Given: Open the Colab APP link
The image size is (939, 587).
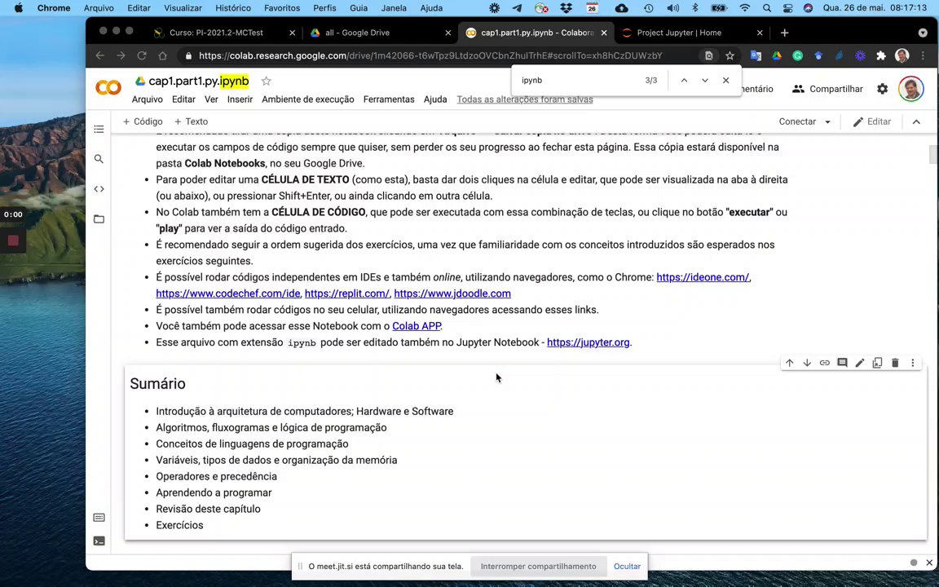Looking at the screenshot, I should coord(417,326).
